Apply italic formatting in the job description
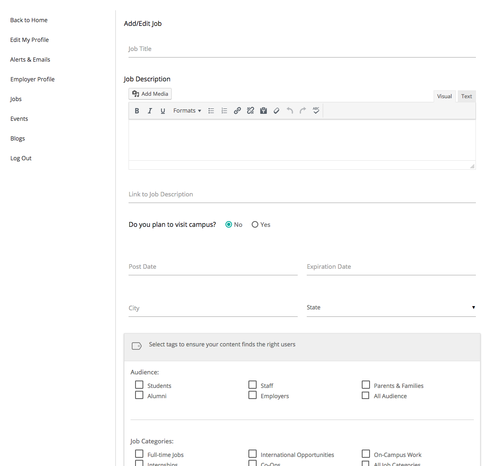487x466 pixels. pyautogui.click(x=150, y=111)
